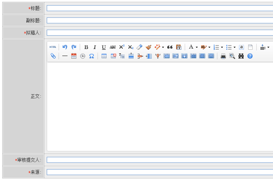Click the eraser remove-format icon
This screenshot has height=181, width=273.
(139, 47)
